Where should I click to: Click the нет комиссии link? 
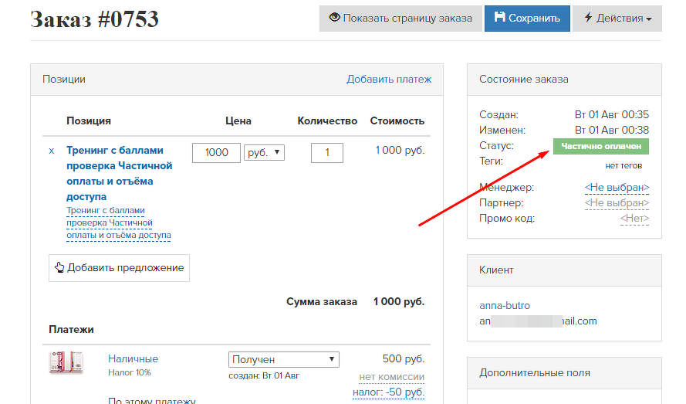(x=391, y=377)
